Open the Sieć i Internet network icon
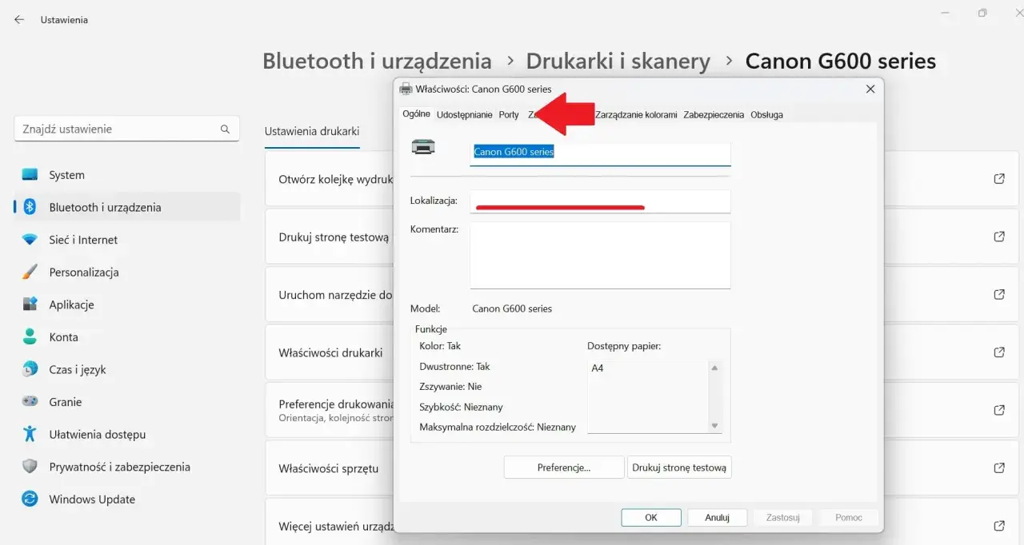1024x545 pixels. point(30,240)
